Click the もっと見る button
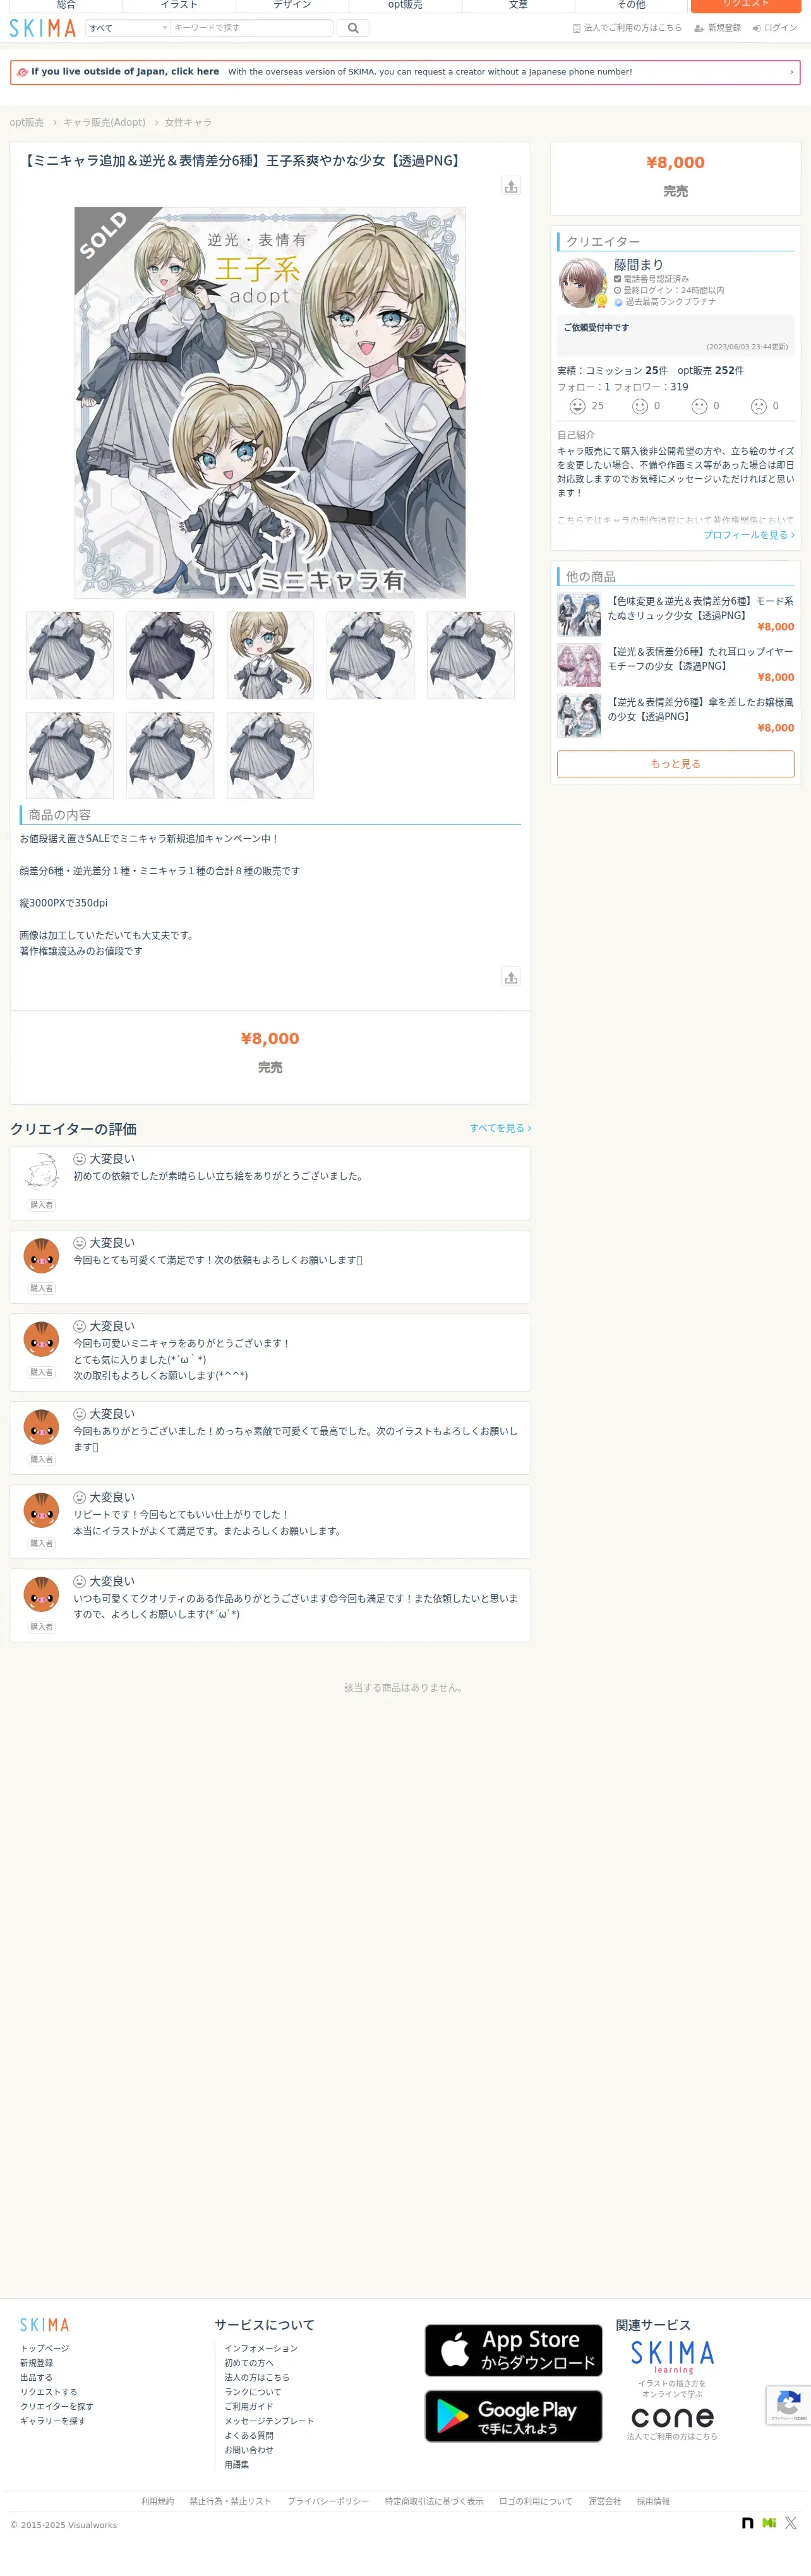The image size is (811, 2576). (676, 764)
